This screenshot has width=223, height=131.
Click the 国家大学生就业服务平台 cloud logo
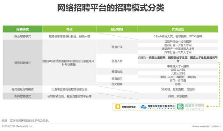click(143, 107)
